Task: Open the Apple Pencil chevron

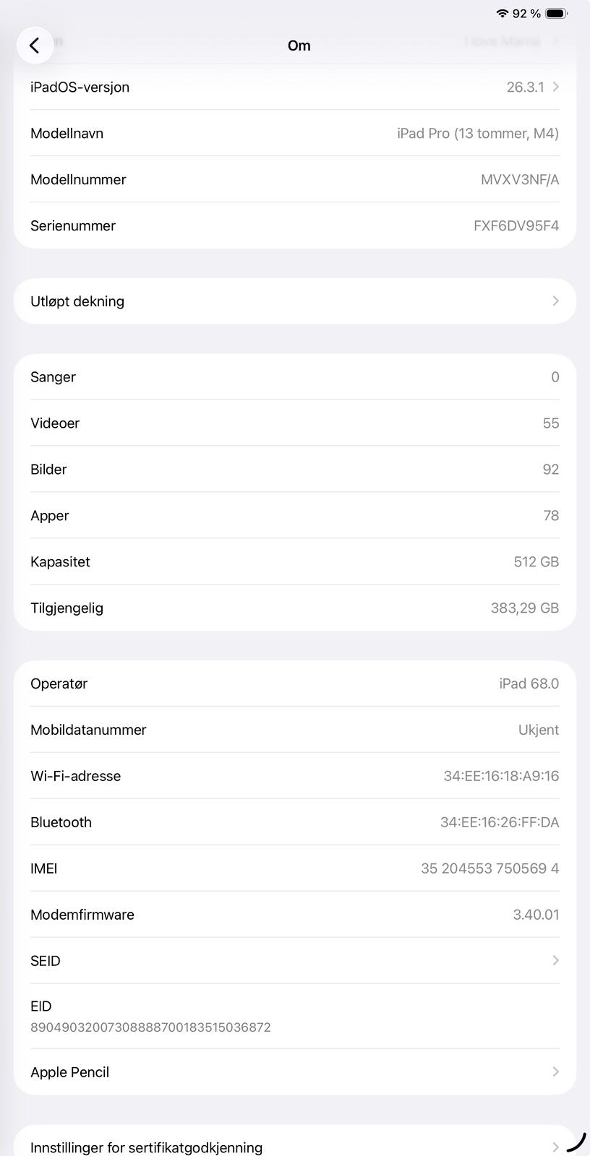Action: click(x=555, y=1071)
